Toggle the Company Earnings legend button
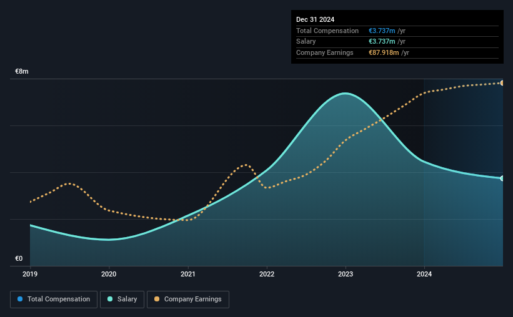 click(x=188, y=300)
